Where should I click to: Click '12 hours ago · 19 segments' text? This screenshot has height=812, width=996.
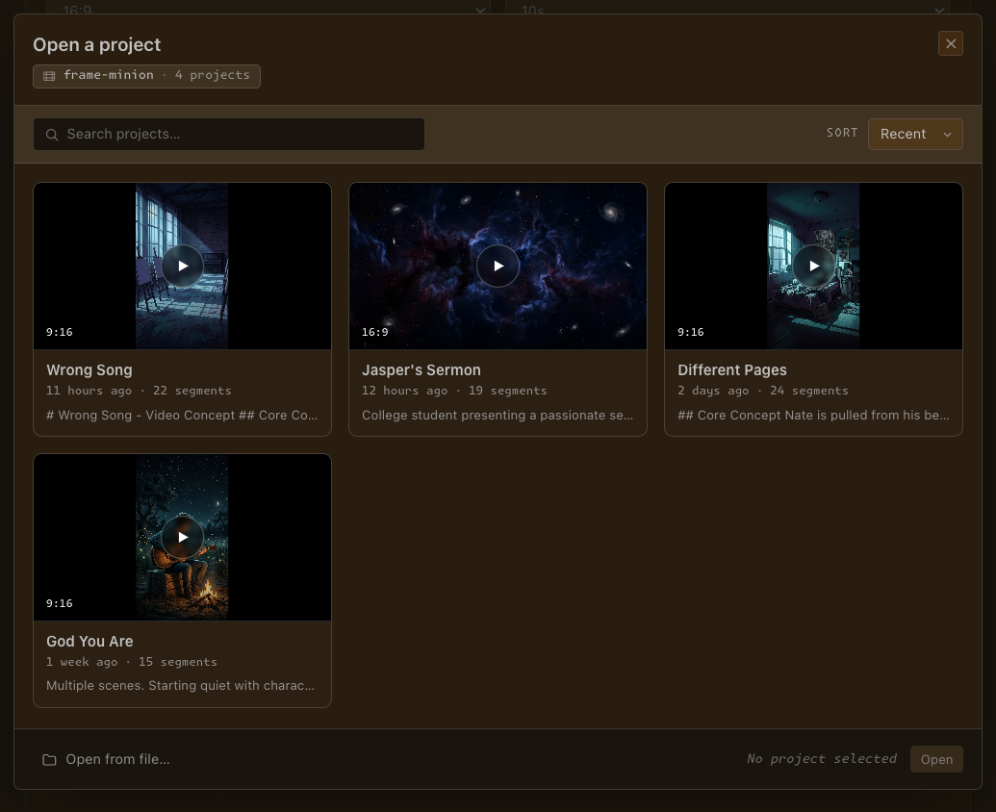point(454,391)
